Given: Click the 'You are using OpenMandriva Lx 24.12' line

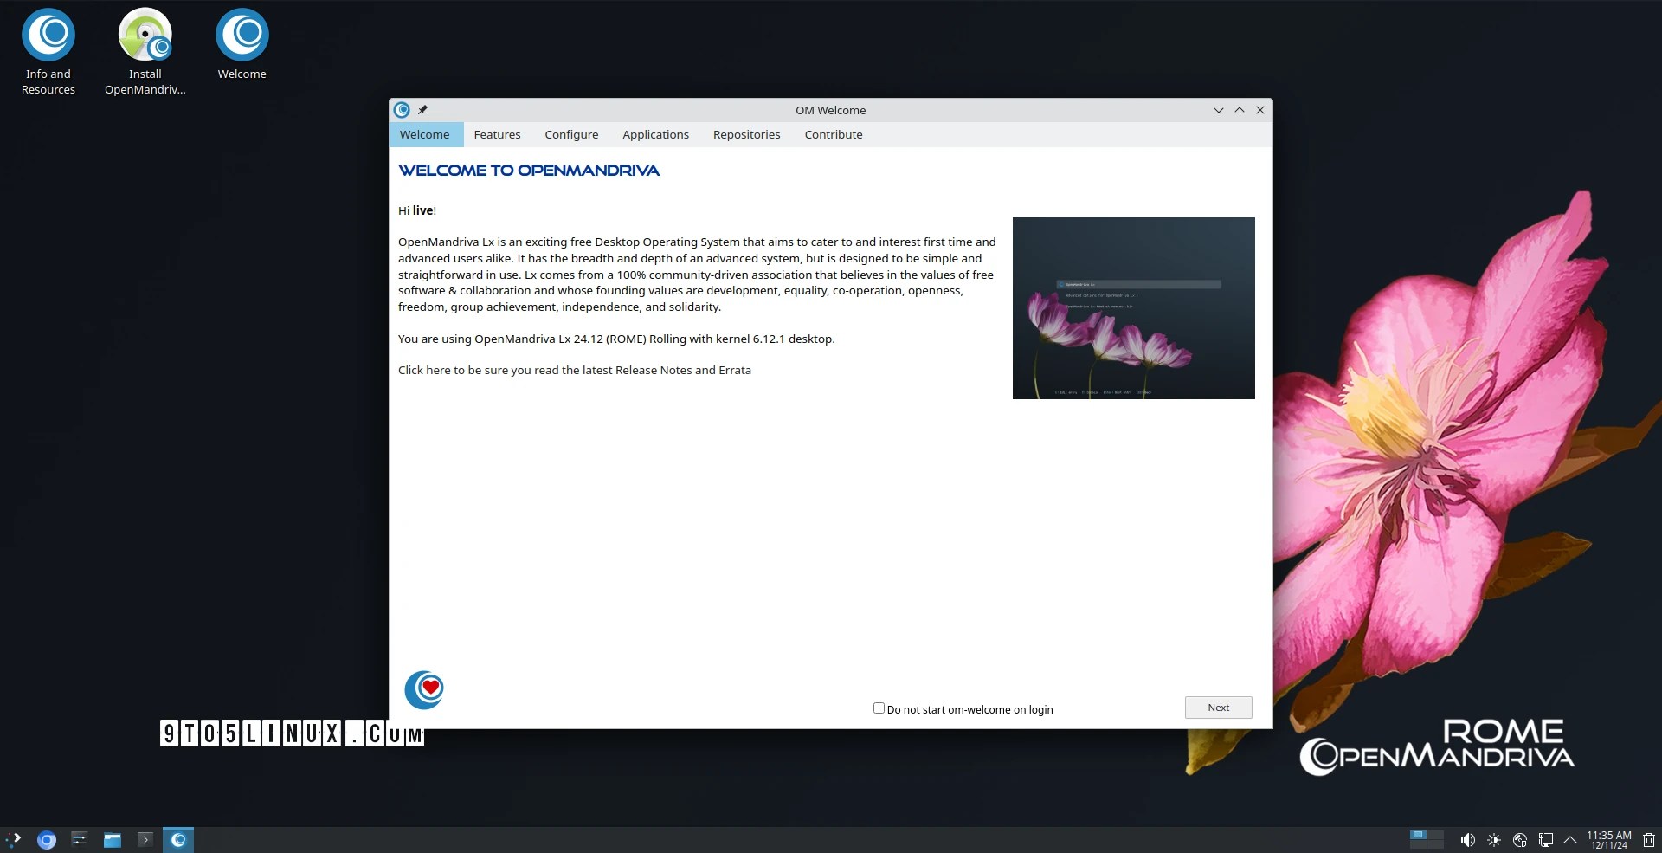Looking at the screenshot, I should tap(616, 339).
